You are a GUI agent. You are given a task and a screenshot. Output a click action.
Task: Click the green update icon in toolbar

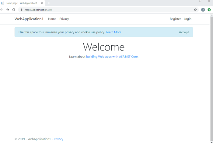pos(209,10)
